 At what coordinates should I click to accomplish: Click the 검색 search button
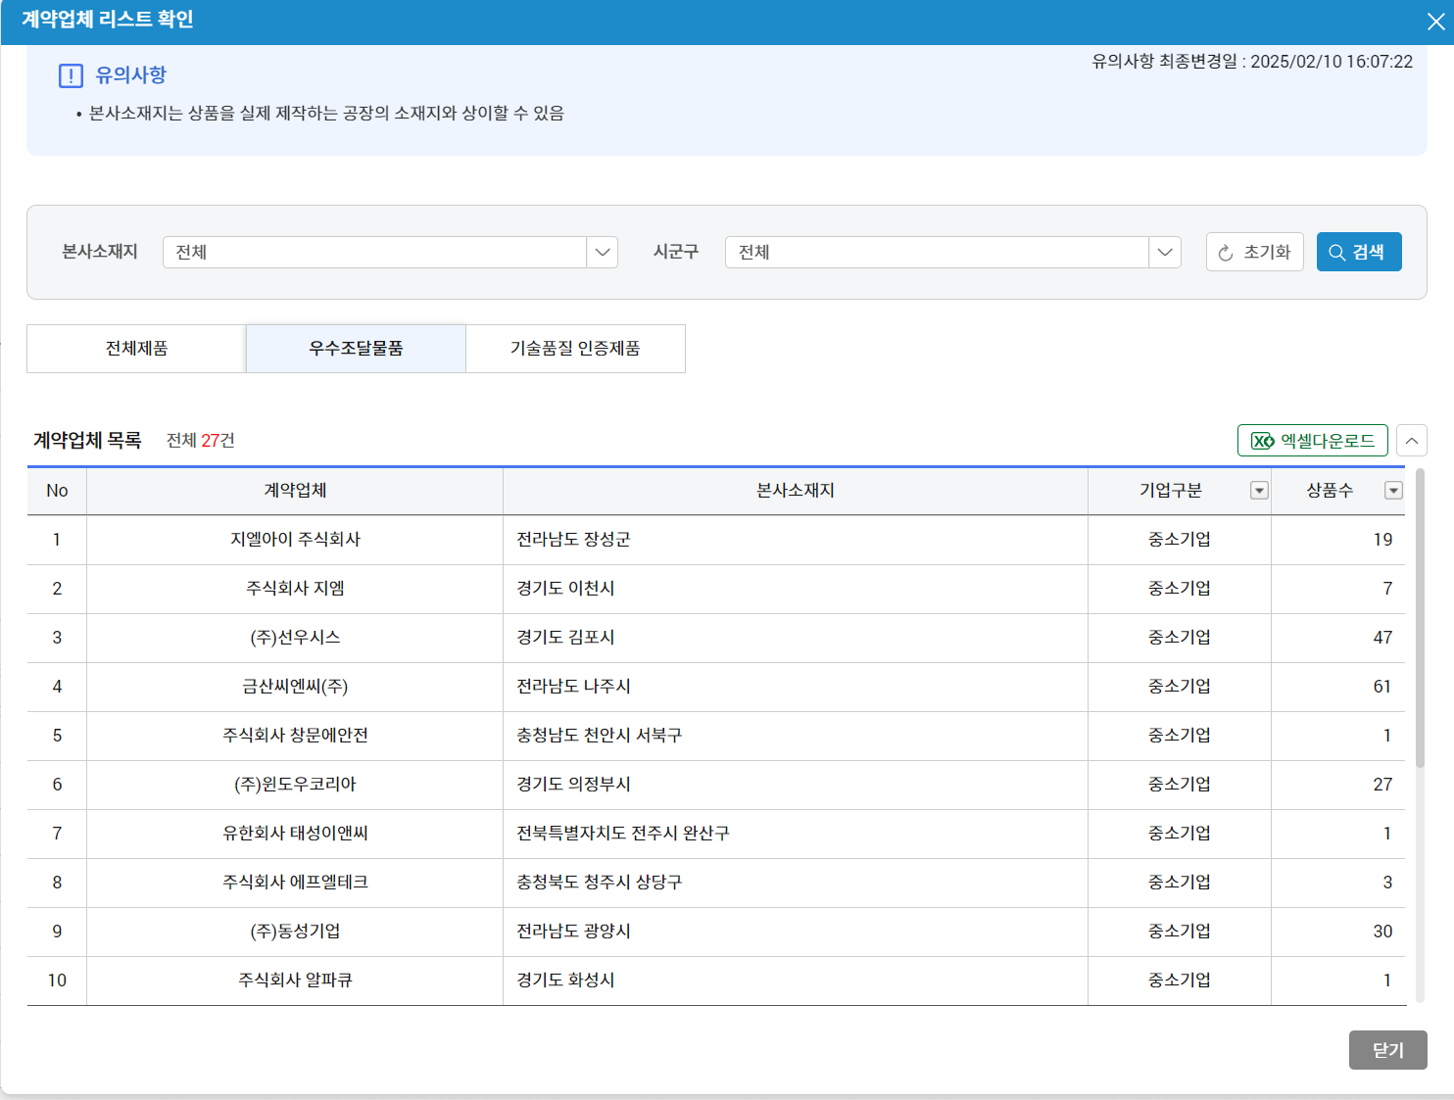1359,252
